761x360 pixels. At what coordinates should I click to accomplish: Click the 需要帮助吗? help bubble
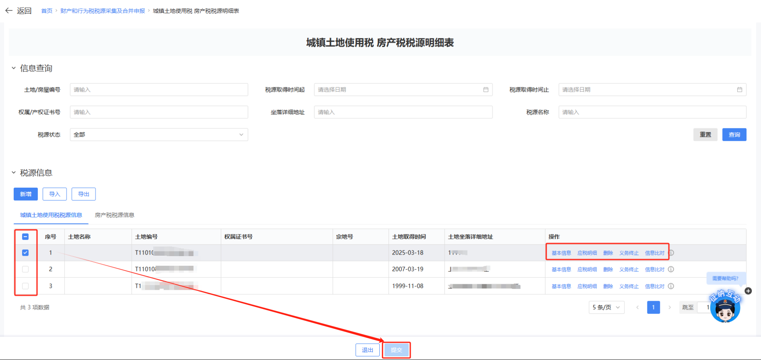click(726, 278)
